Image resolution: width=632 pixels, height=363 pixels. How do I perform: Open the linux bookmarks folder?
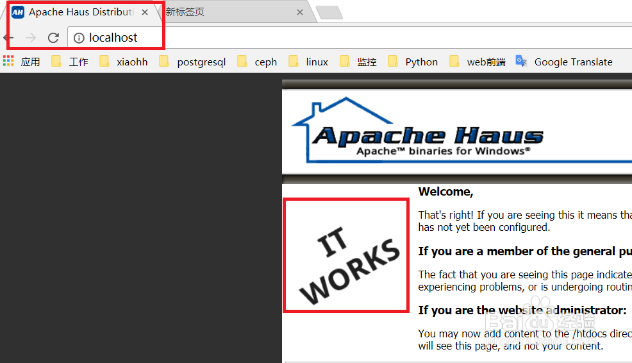pyautogui.click(x=308, y=62)
